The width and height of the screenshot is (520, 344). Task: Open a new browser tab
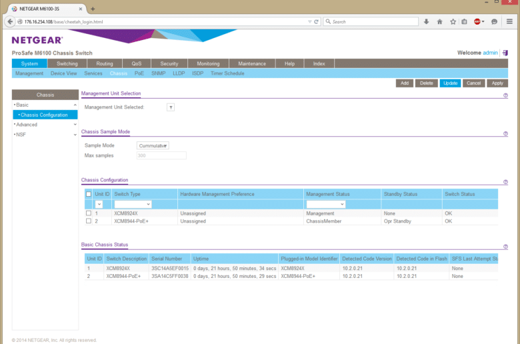pos(93,9)
